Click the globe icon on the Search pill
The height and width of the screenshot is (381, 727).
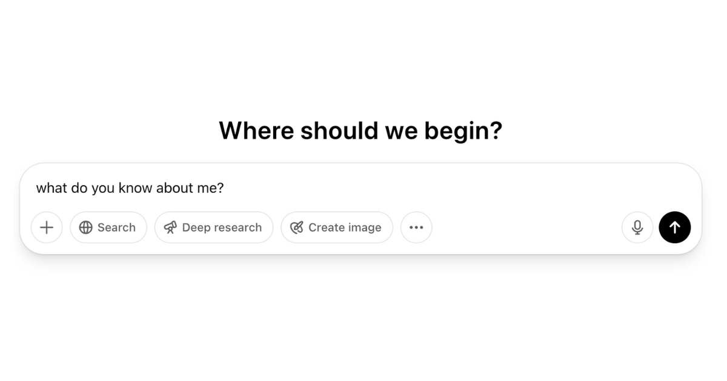[87, 227]
